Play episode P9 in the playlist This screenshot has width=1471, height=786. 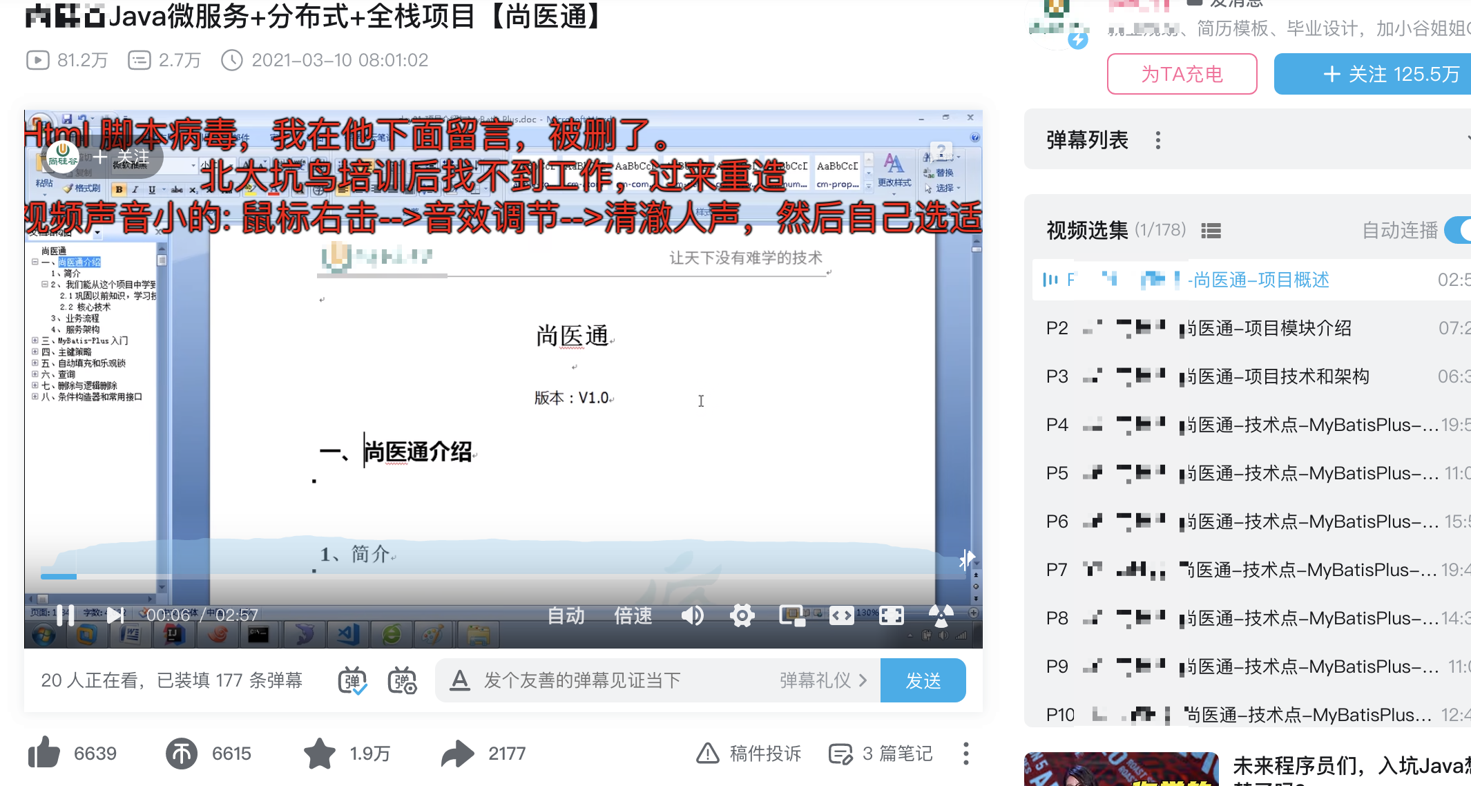[x=1251, y=667]
